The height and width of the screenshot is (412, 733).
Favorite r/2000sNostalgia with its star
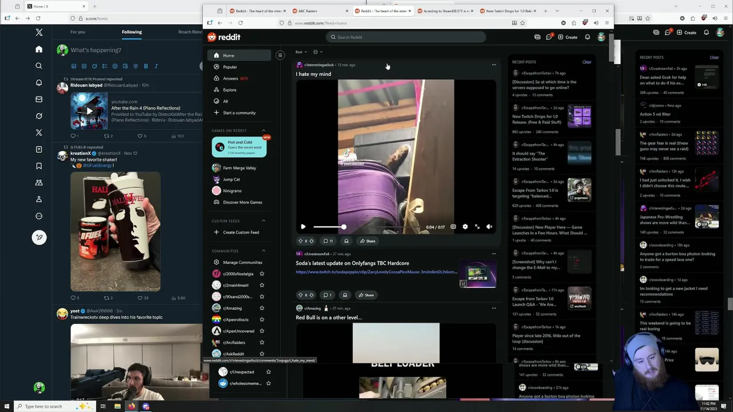262,274
